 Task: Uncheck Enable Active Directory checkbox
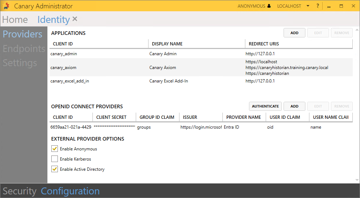[55, 169]
